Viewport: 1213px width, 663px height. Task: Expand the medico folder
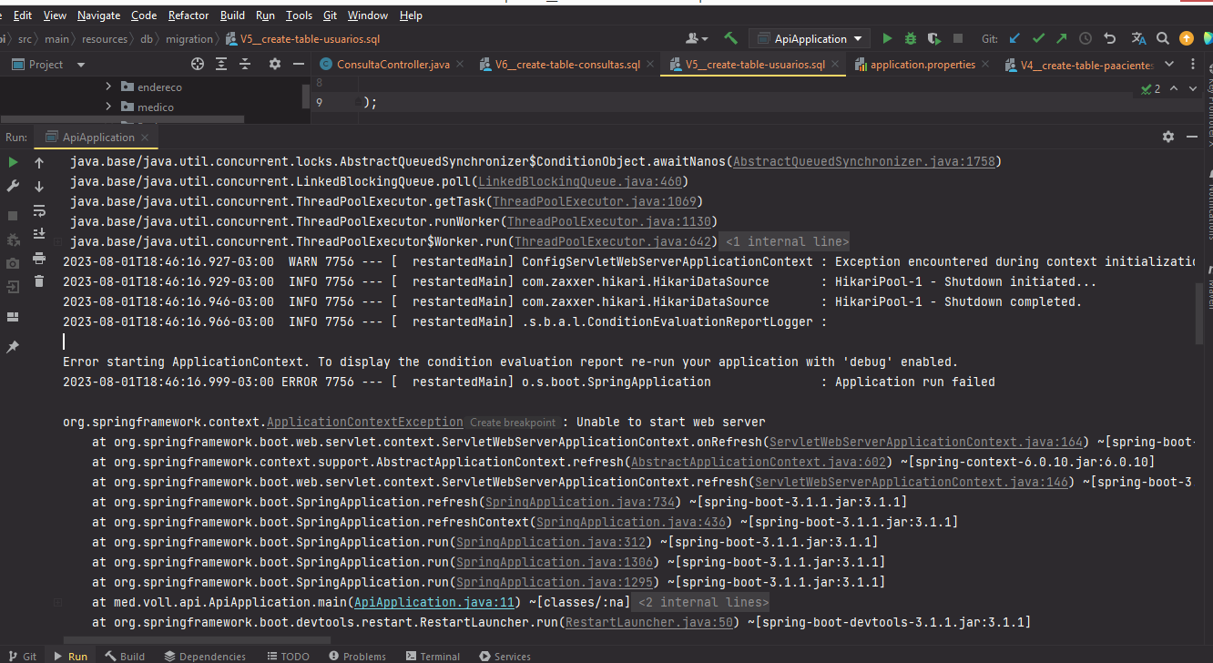(x=108, y=107)
